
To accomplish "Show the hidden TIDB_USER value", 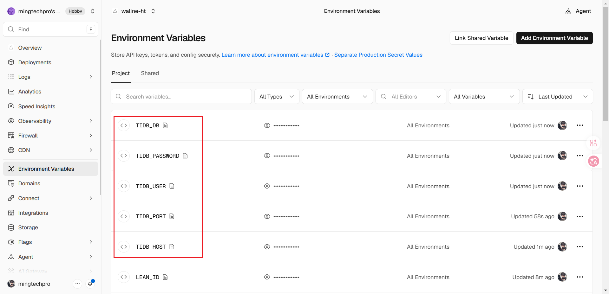I will point(267,186).
